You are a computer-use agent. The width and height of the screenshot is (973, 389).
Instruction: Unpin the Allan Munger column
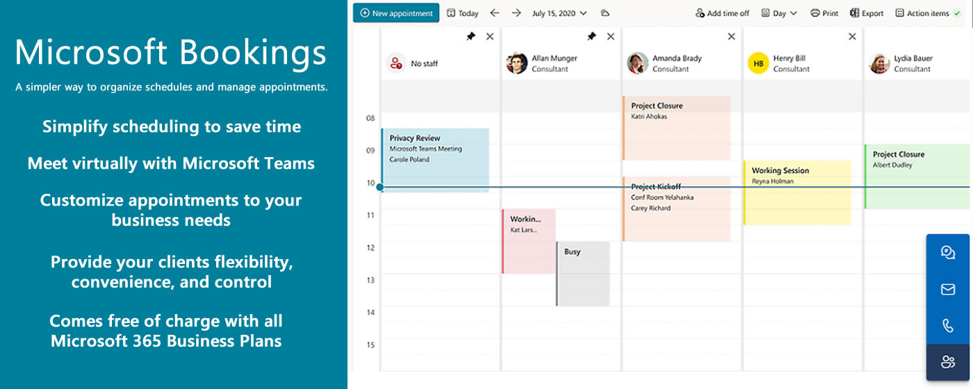(x=591, y=36)
